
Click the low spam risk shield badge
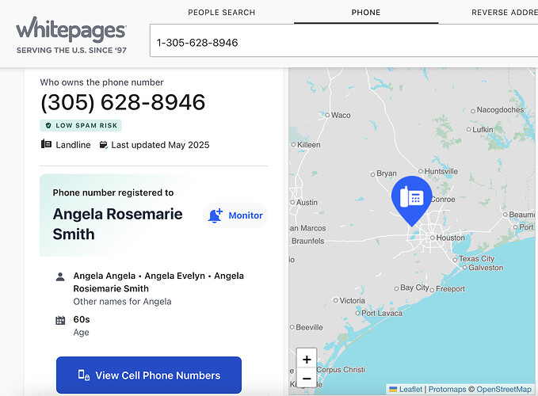81,125
